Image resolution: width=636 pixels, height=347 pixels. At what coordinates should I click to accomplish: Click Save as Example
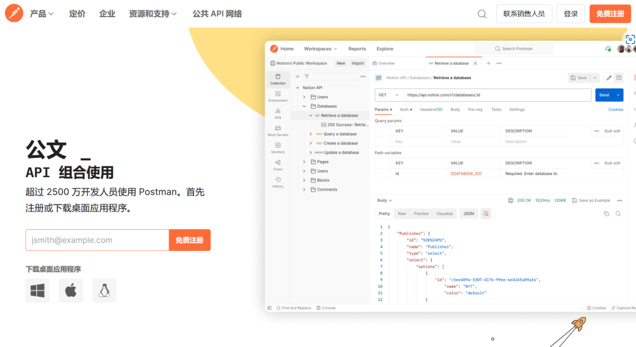click(591, 201)
